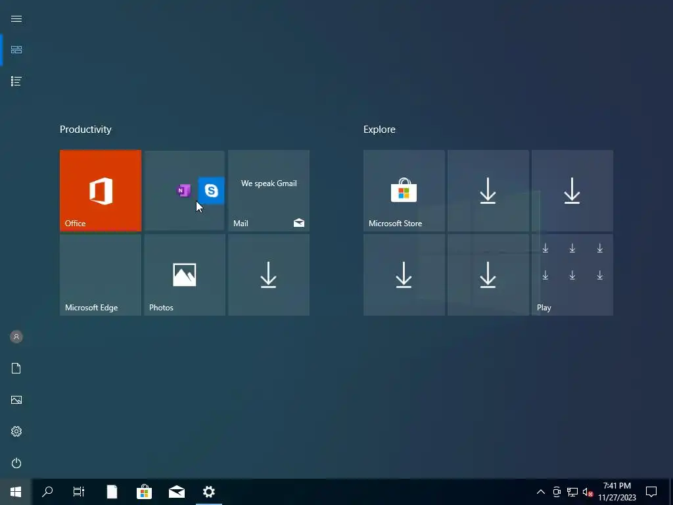Open Microsoft Store from taskbar
Screen dimensions: 673x505
click(x=144, y=492)
